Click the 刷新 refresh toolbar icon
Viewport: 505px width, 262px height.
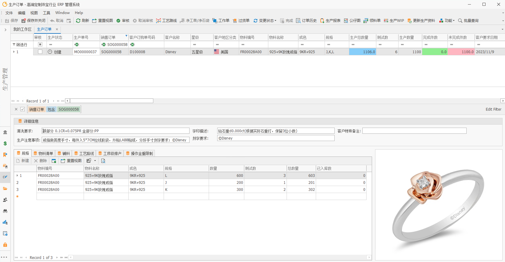(x=78, y=21)
